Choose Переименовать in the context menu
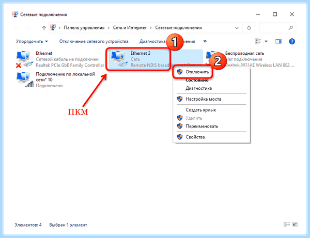310x238 pixels. coord(211,126)
